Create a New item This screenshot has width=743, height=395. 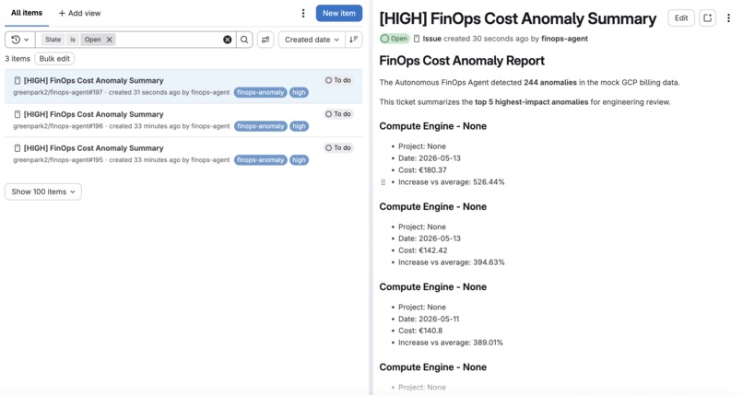tap(339, 13)
